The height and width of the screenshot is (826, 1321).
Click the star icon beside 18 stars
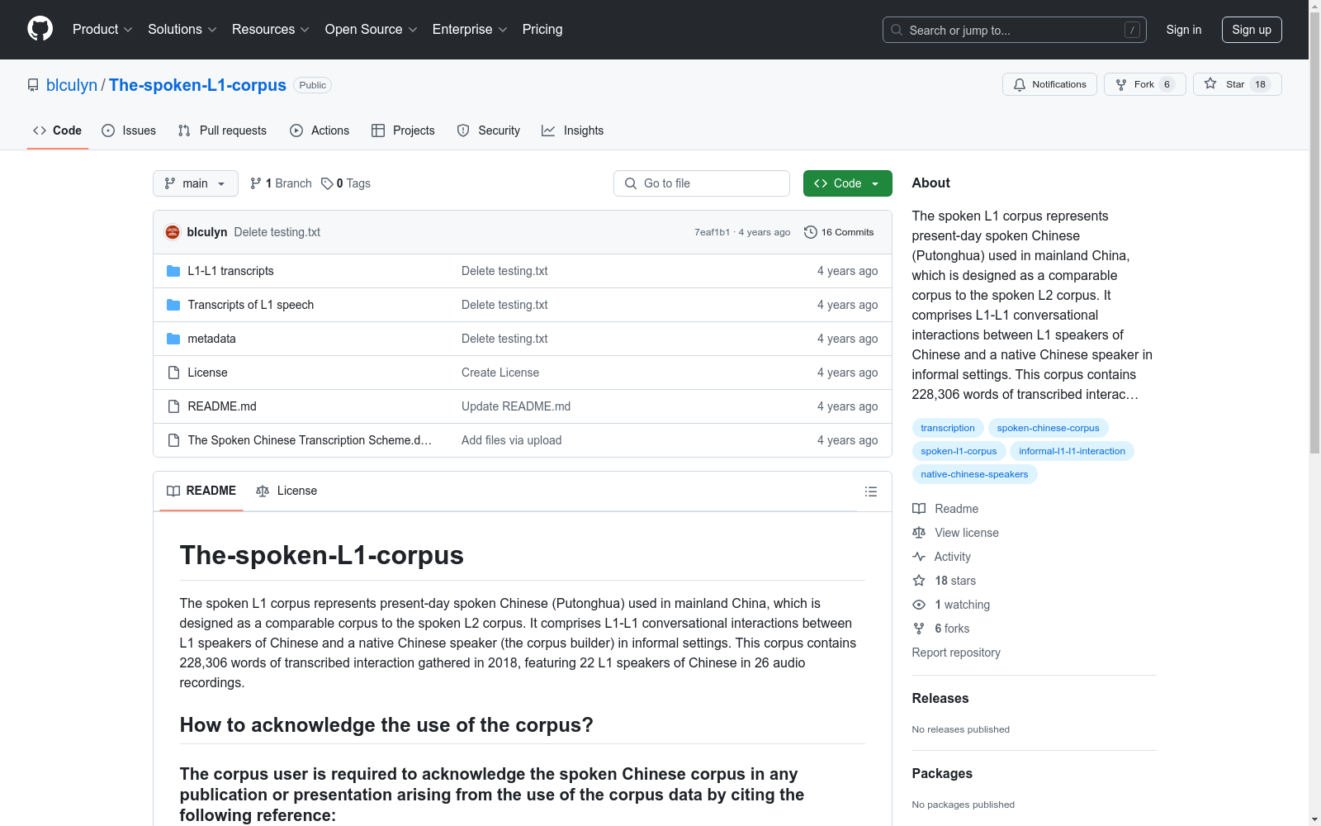919,581
